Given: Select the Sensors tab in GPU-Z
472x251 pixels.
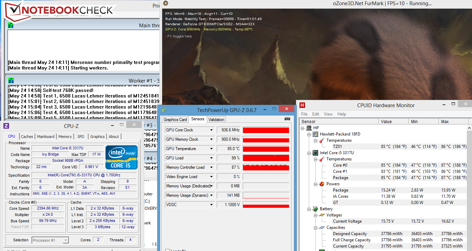Looking at the screenshot, I should [x=198, y=119].
